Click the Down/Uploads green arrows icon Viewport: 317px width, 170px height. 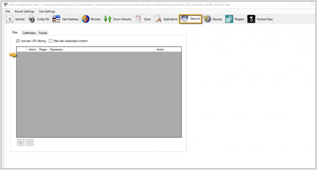click(x=108, y=19)
